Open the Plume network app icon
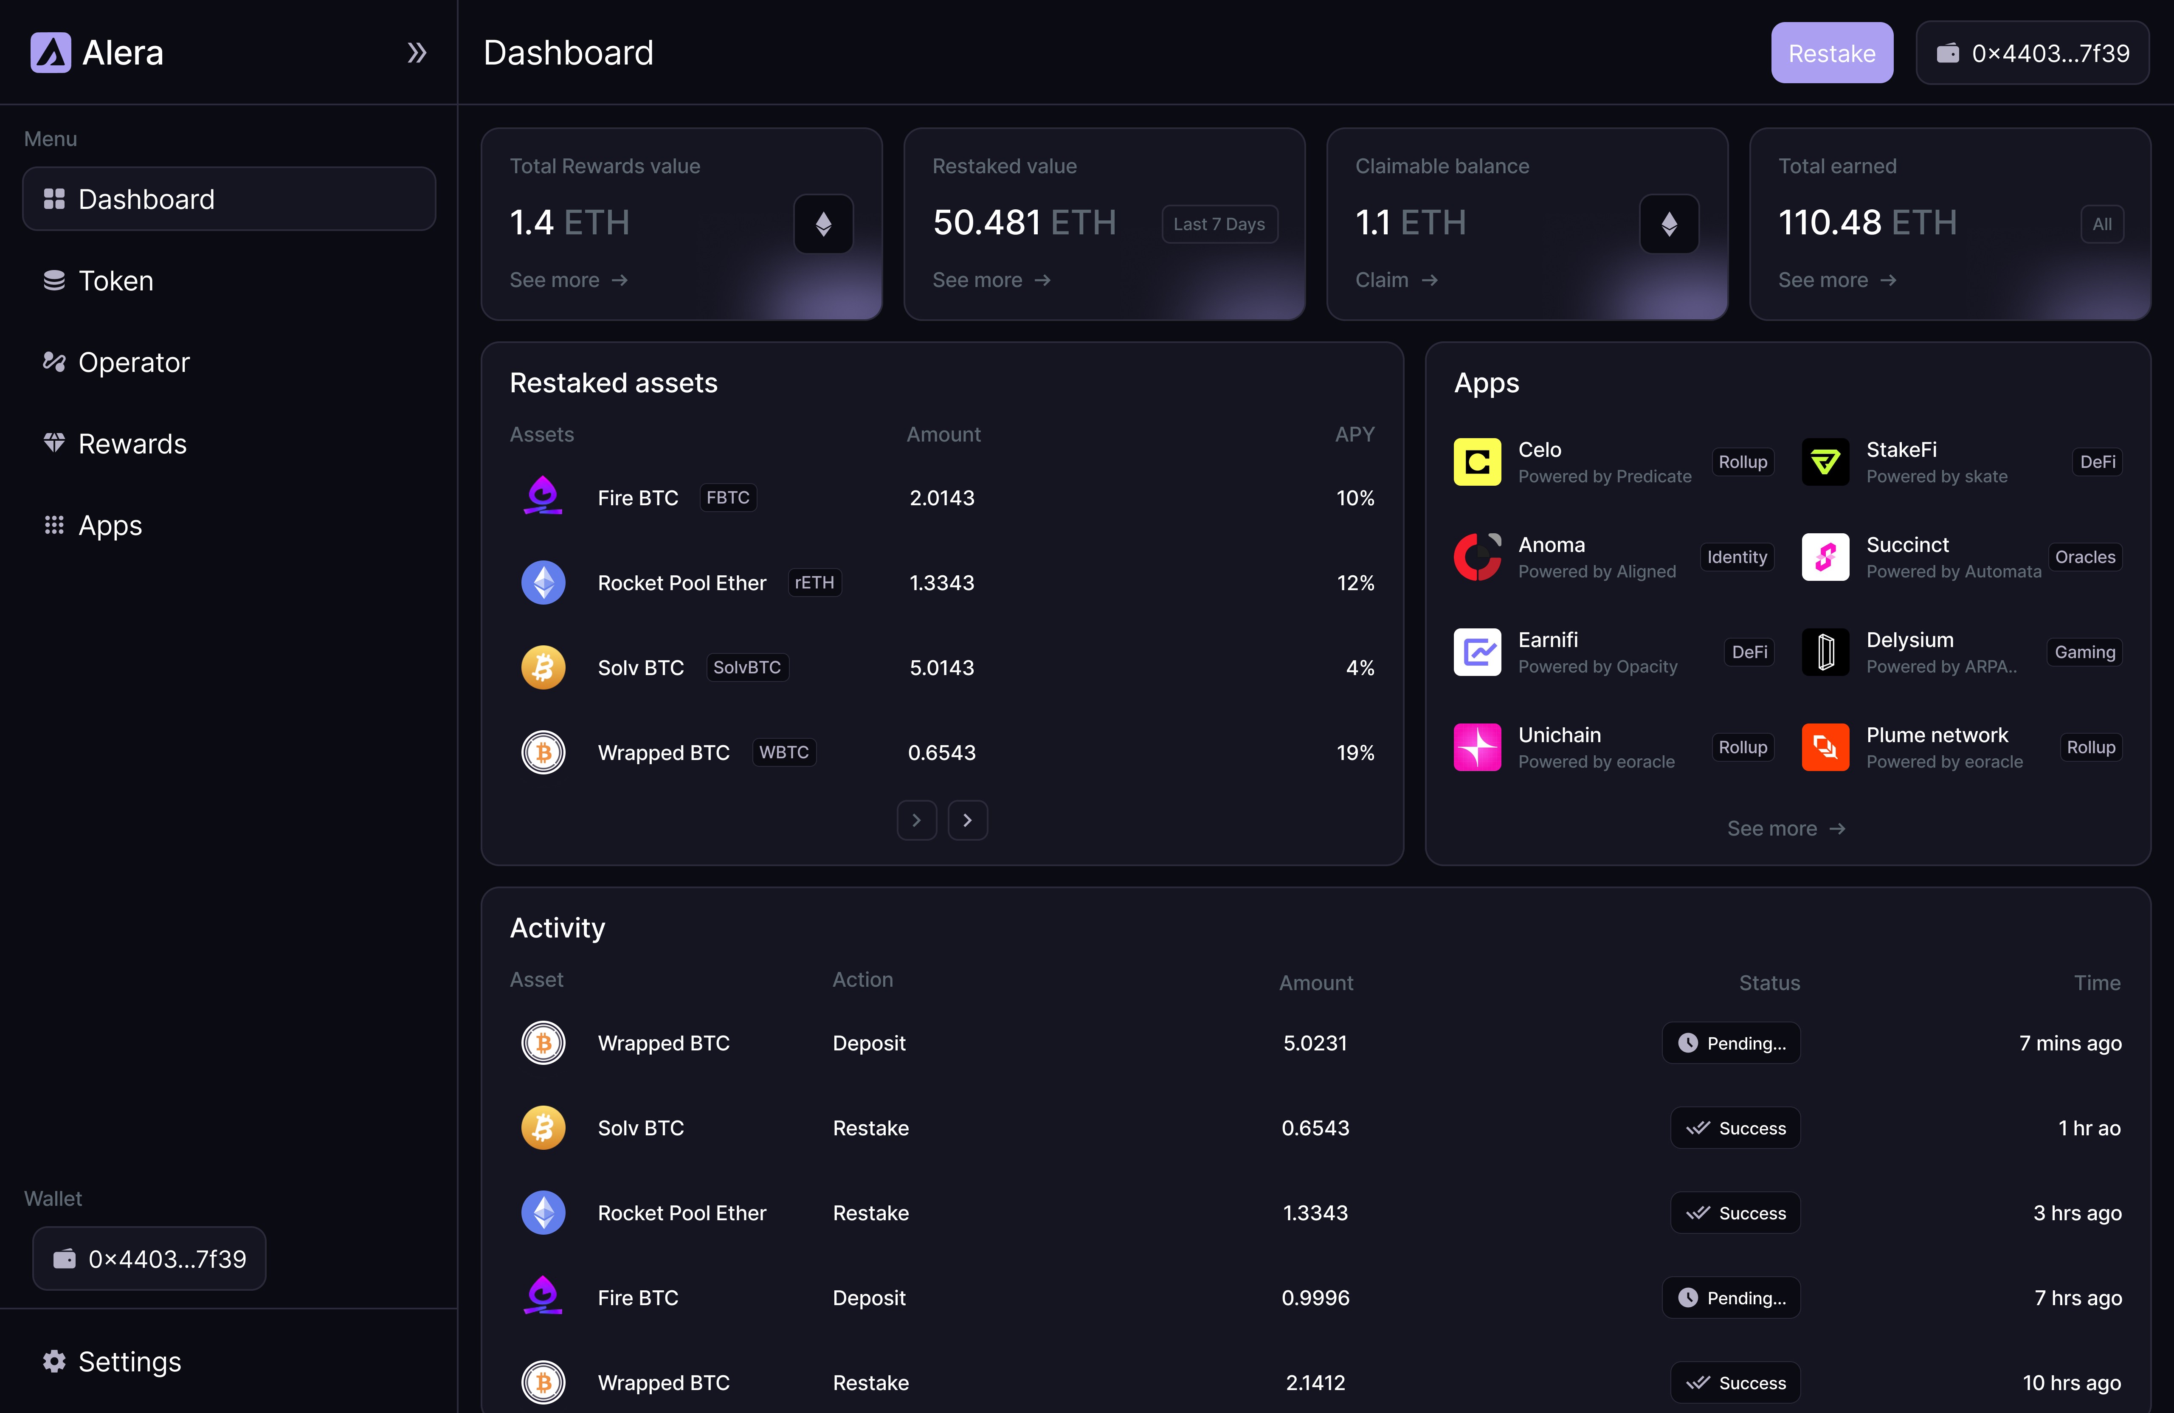 (1825, 747)
